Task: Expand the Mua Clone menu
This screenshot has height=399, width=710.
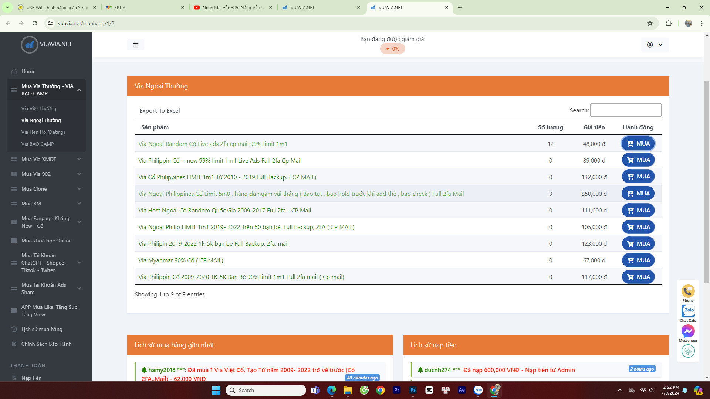Action: point(46,189)
